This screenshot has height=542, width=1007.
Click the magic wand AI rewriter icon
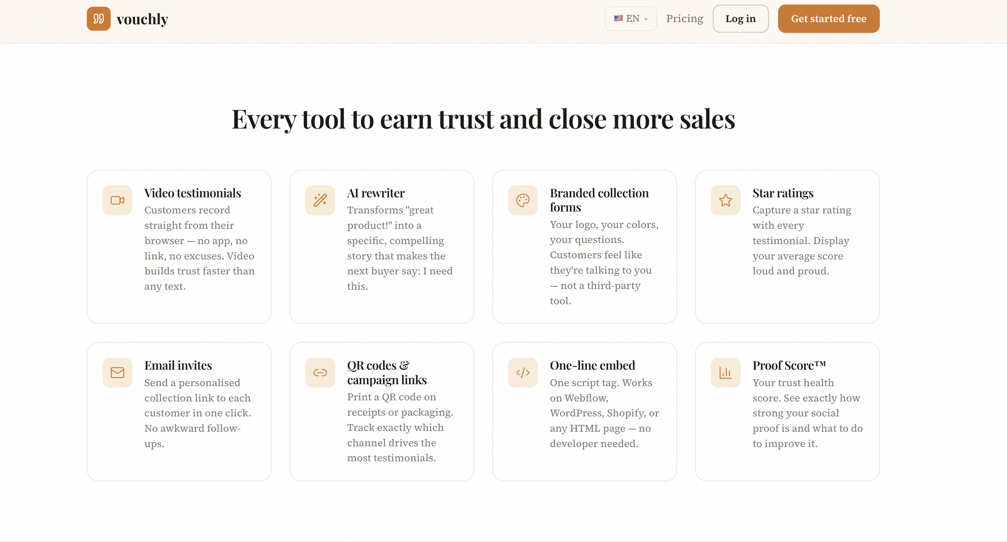coord(320,200)
